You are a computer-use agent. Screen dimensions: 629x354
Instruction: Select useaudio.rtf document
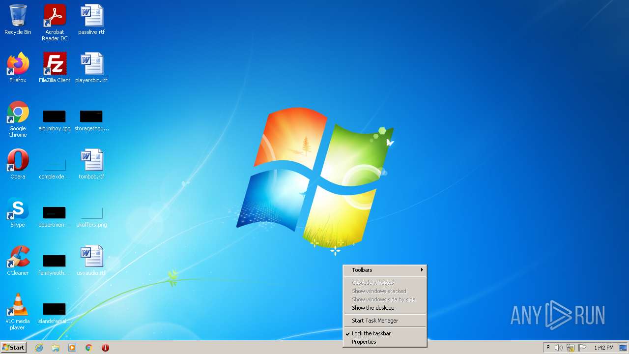point(91,261)
